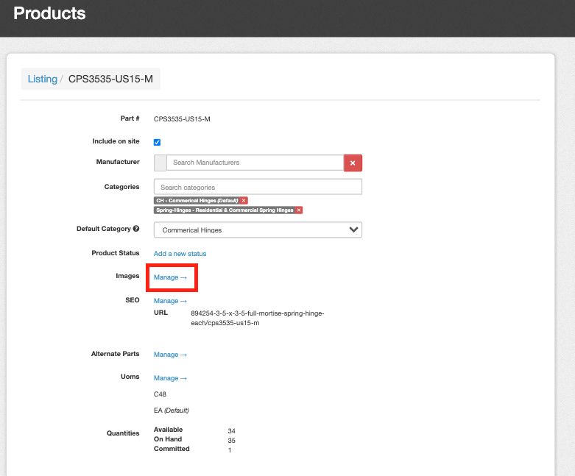Click the Spring-Hinges category tag label
The width and height of the screenshot is (575, 476).
click(224, 210)
